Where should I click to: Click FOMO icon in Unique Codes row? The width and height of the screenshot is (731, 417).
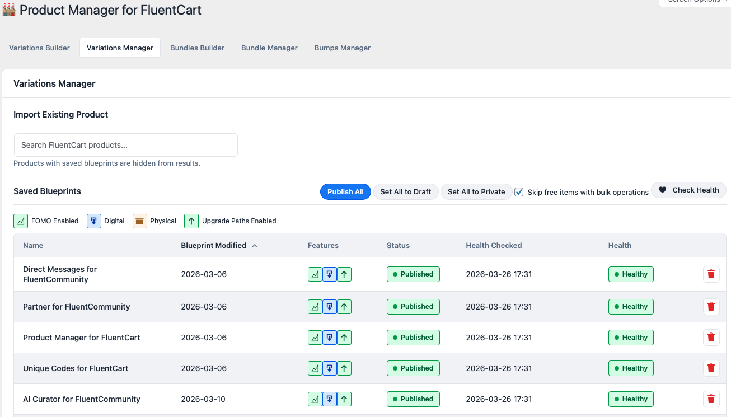(x=315, y=368)
